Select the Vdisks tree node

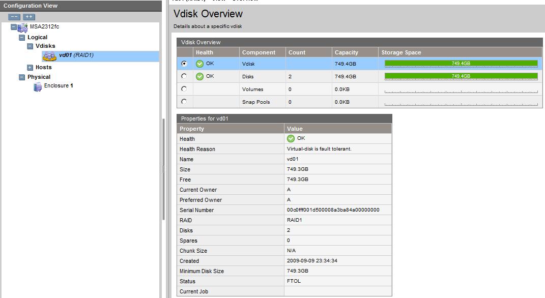(x=45, y=47)
